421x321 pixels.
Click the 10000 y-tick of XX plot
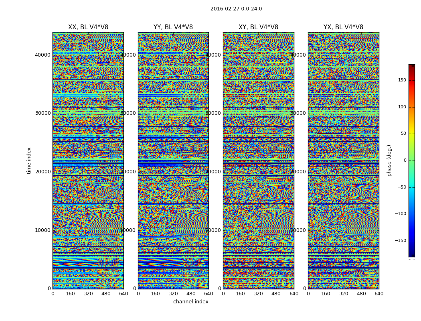coord(43,230)
